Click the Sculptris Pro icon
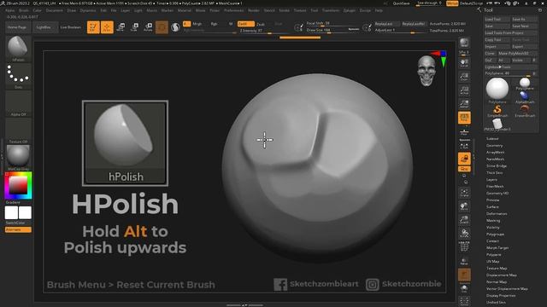 tap(175, 27)
